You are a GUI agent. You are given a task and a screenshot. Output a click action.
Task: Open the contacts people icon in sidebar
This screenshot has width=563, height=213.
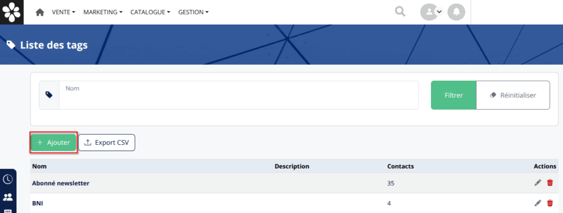point(8,197)
